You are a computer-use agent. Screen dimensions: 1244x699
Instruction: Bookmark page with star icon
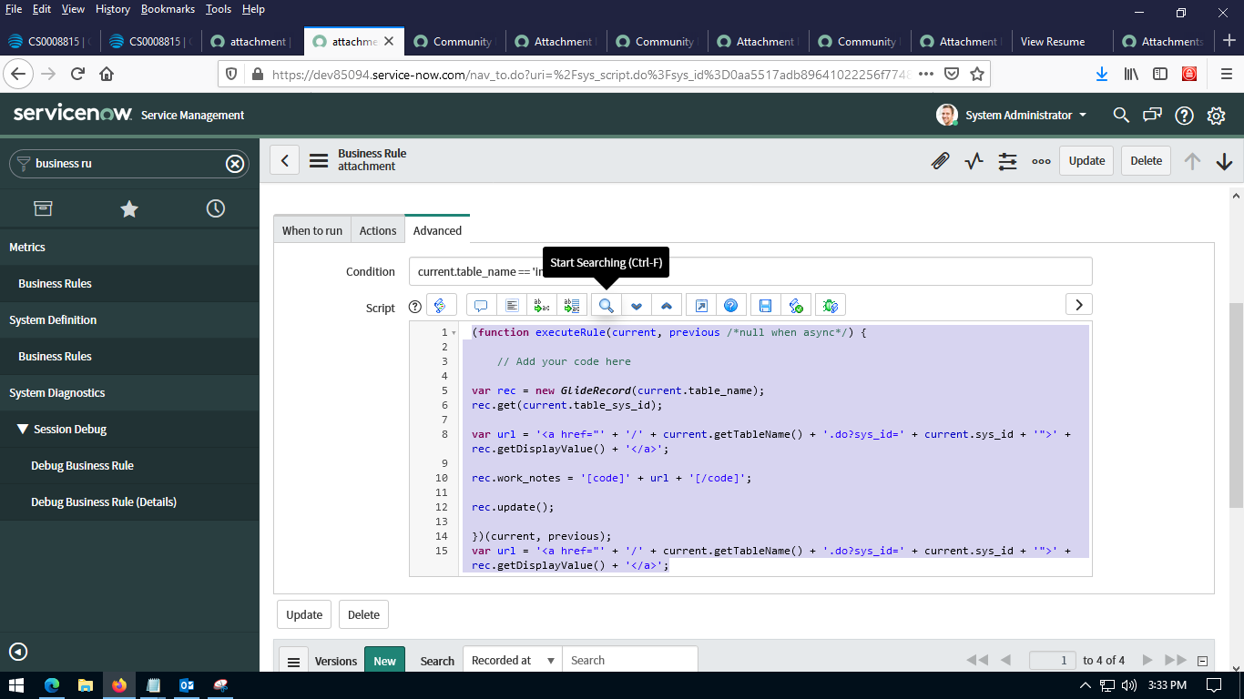[977, 74]
